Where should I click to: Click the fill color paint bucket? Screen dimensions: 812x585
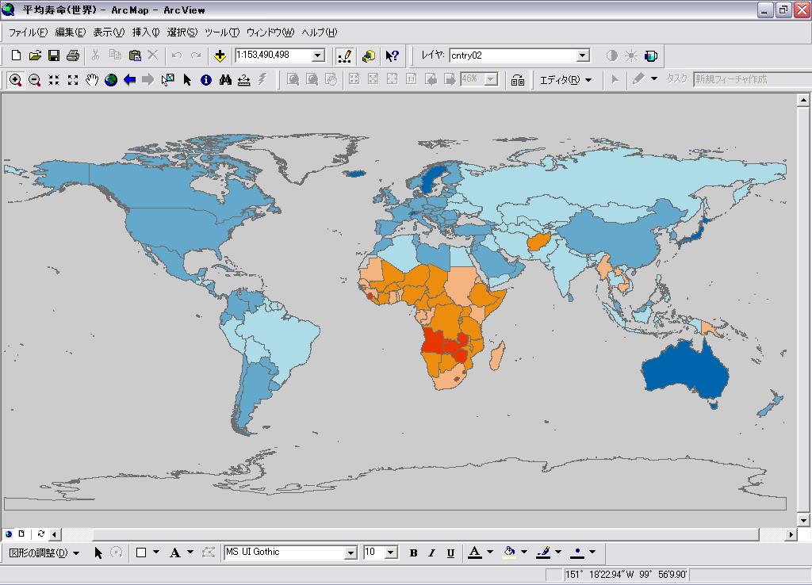click(510, 552)
